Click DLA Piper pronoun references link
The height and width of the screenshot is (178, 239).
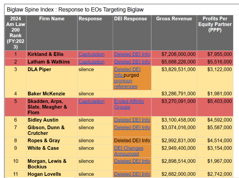(x=126, y=83)
